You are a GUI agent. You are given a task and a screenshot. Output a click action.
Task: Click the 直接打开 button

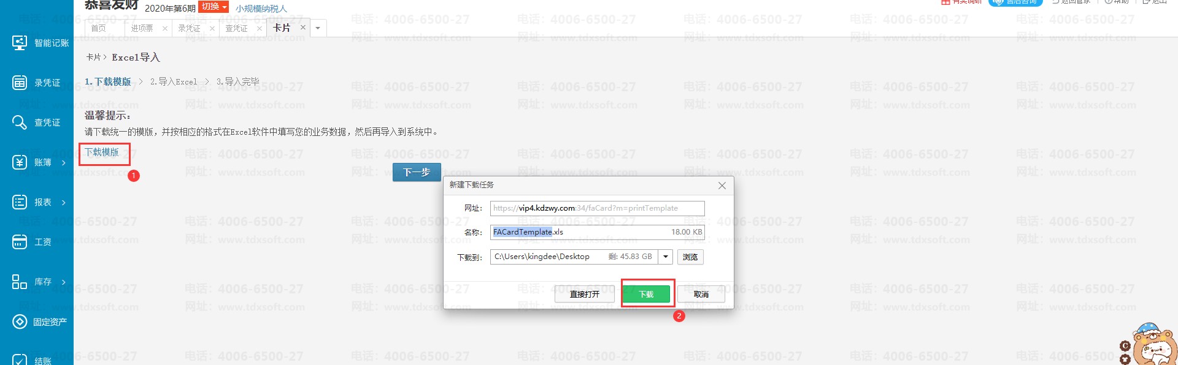[x=585, y=295]
